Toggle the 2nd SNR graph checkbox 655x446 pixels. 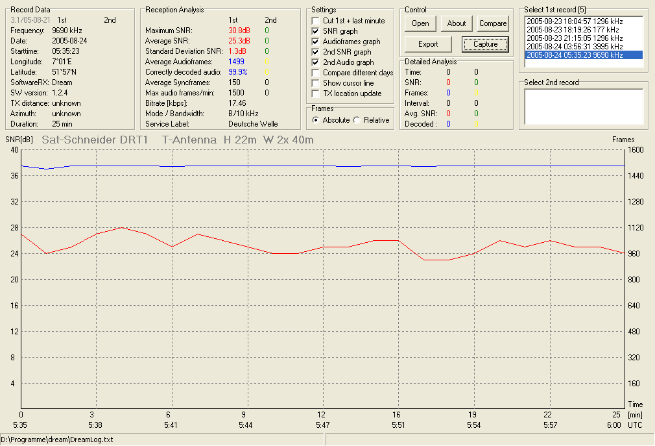(x=315, y=52)
